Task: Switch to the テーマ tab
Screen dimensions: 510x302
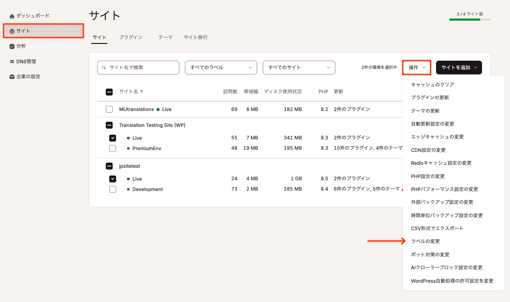Action: 166,37
